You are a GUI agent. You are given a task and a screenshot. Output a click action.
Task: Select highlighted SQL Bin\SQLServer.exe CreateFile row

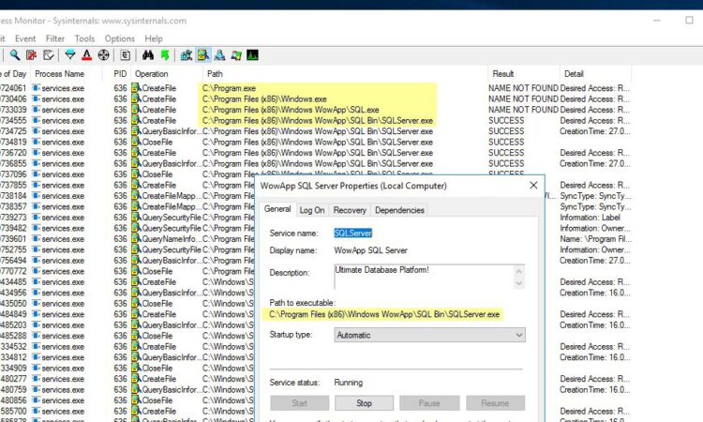(x=318, y=121)
